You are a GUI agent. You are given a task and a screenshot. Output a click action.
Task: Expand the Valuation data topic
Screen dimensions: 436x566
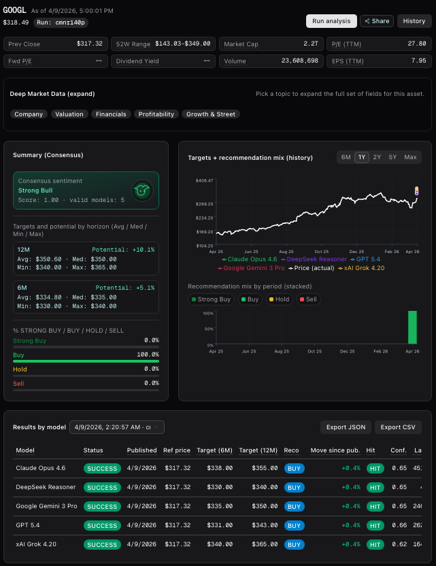[69, 114]
